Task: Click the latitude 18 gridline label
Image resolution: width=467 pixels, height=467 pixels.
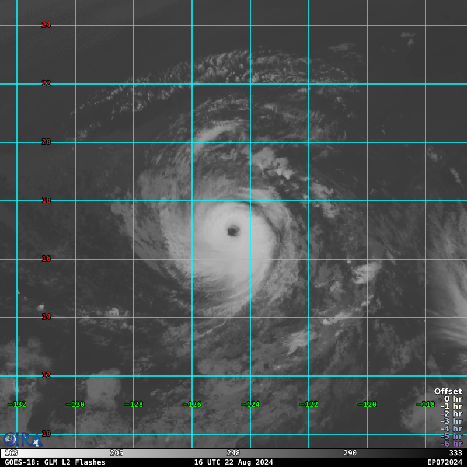Action: 46,200
